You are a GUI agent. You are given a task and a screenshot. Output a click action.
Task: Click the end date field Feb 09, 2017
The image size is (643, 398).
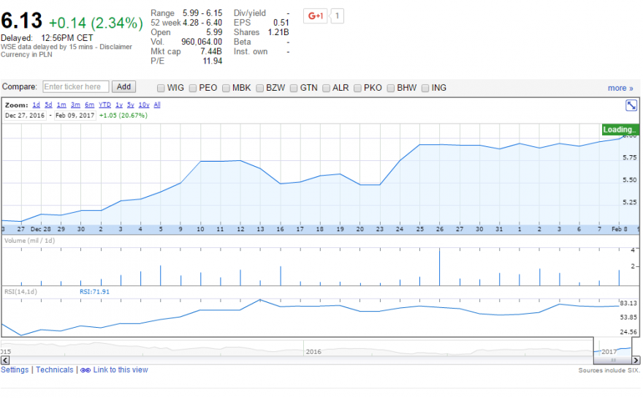75,116
